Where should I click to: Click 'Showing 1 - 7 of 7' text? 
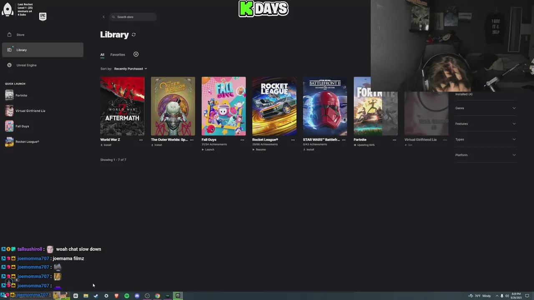113,160
